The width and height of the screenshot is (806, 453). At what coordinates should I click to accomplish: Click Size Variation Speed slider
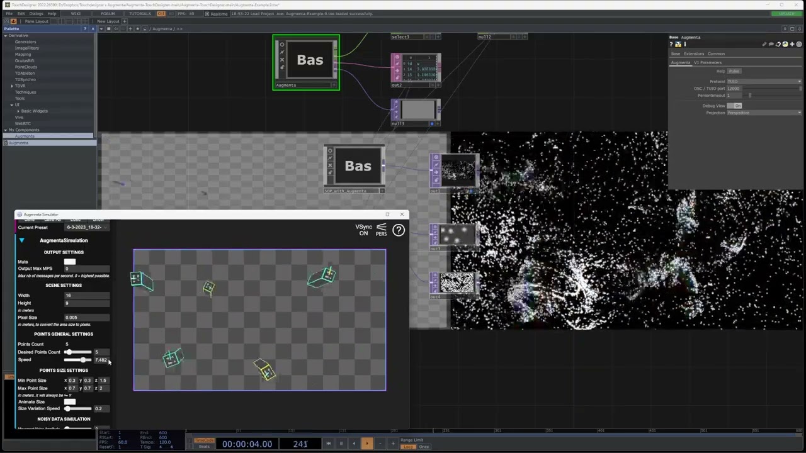[x=78, y=408]
